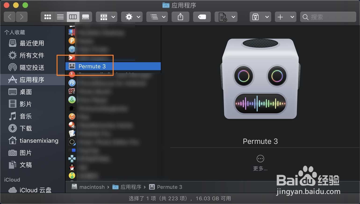
Task: Click the share button
Action: pyautogui.click(x=180, y=17)
